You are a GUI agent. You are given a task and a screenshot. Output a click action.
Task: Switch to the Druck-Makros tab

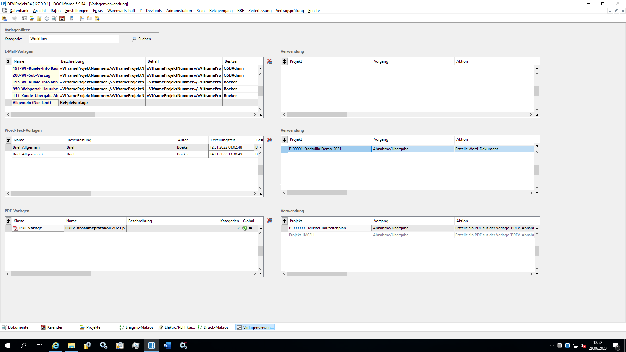pyautogui.click(x=213, y=327)
